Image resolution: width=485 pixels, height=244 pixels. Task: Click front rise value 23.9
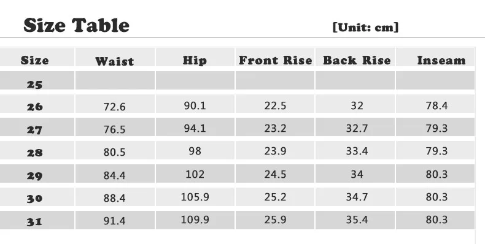(x=275, y=151)
